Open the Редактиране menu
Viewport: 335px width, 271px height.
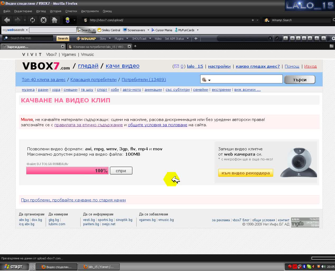(x=23, y=11)
